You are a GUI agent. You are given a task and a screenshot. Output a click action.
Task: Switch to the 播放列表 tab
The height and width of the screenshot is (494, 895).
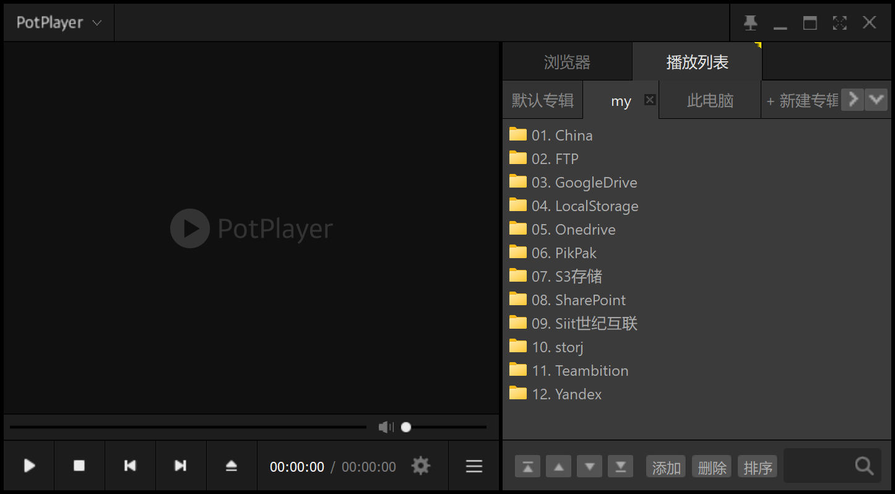click(x=698, y=62)
